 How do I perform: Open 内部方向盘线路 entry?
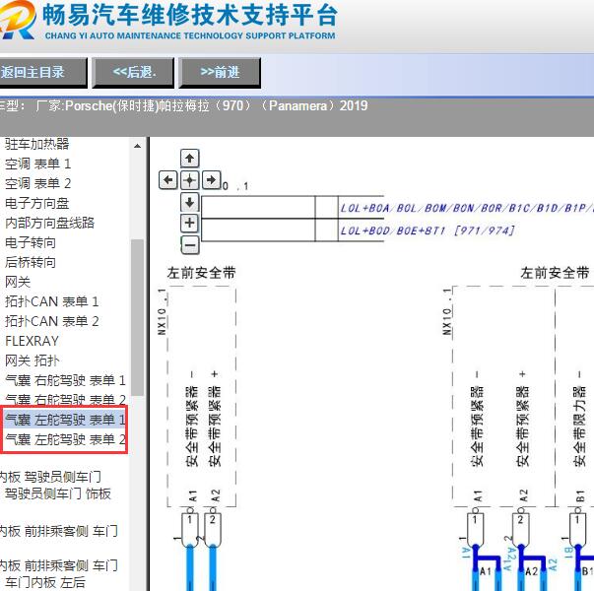coord(49,223)
